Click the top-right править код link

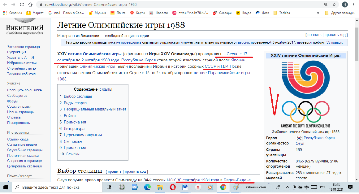335,35
